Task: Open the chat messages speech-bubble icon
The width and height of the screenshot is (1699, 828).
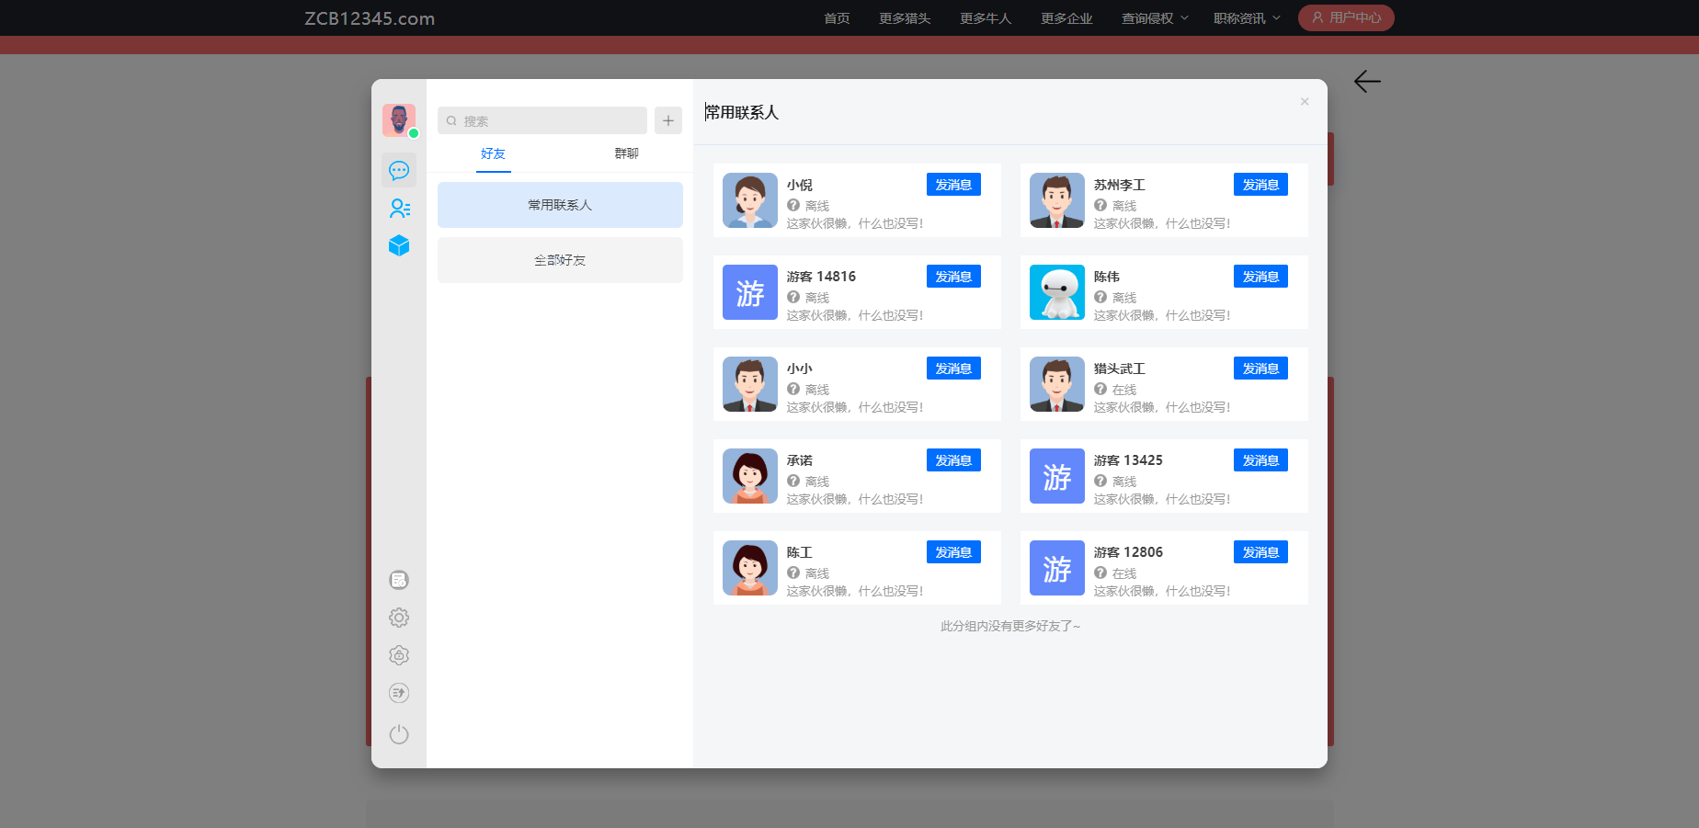Action: (x=399, y=171)
